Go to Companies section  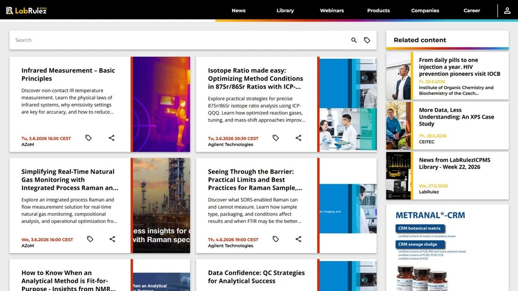[425, 10]
